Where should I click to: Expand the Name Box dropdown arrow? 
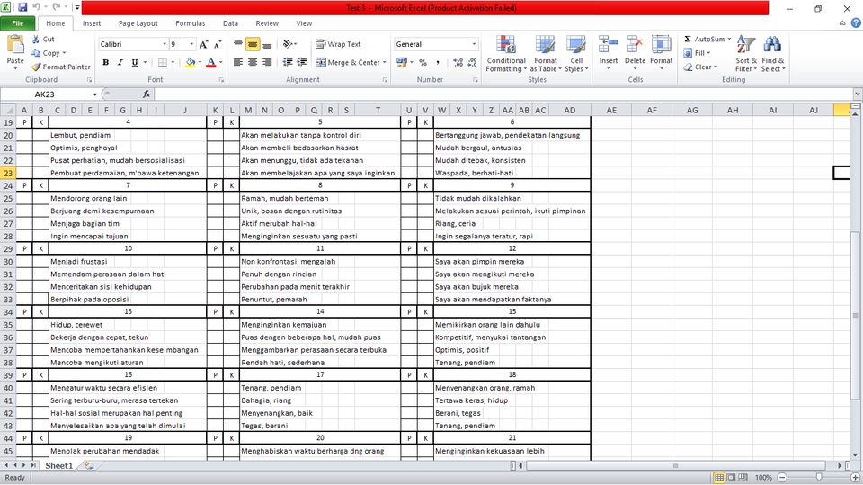coord(94,94)
